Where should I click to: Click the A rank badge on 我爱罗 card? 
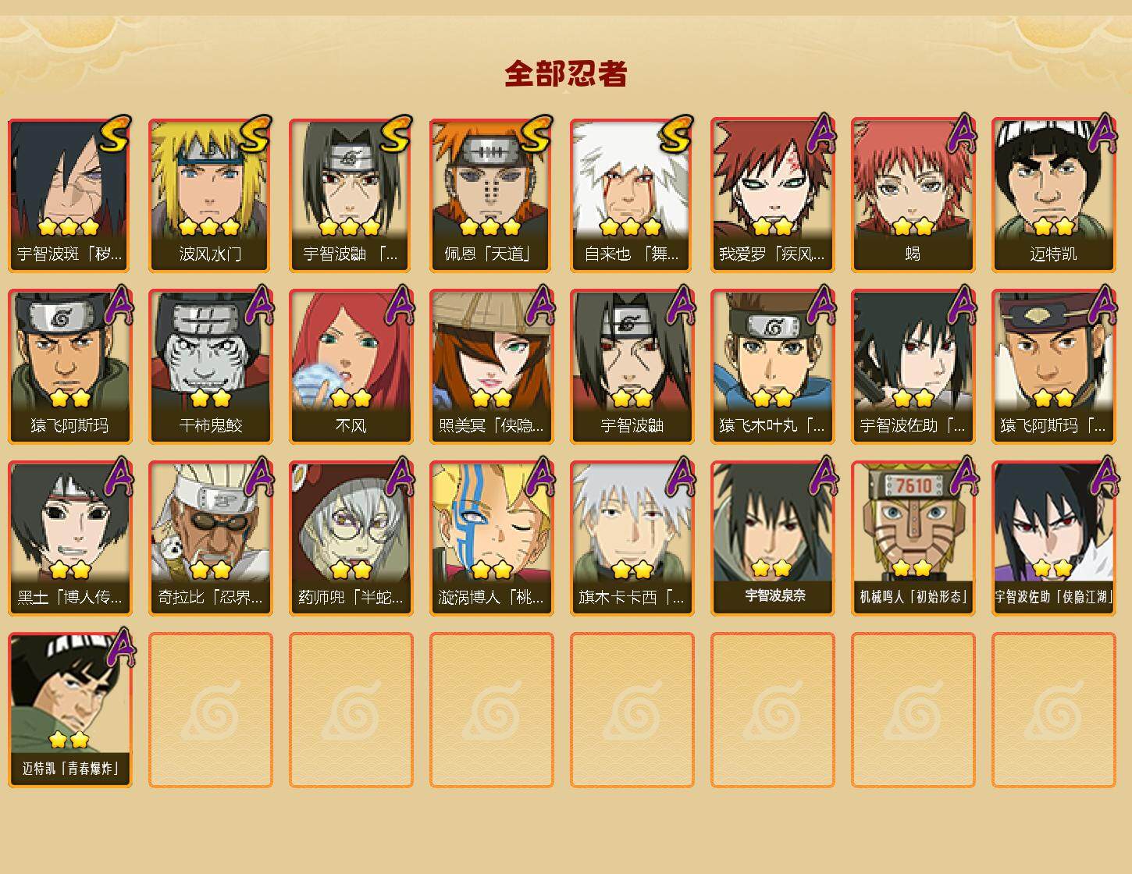coord(820,133)
